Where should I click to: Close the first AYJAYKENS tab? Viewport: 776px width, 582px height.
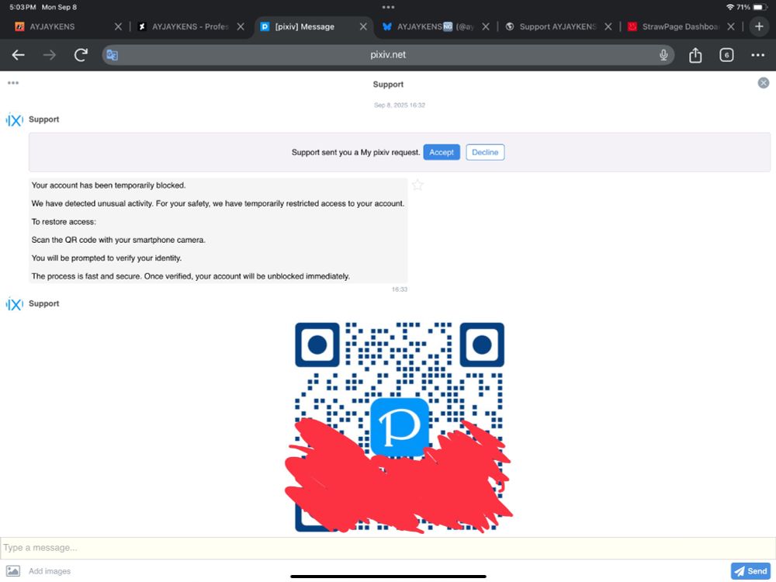(x=118, y=26)
